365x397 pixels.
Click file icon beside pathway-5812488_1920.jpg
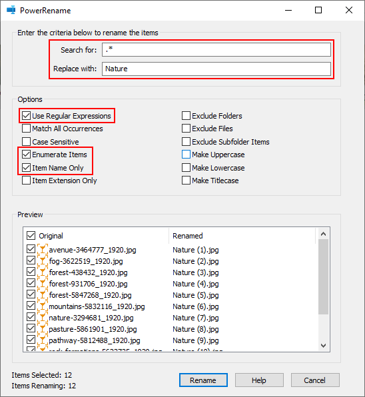(42, 340)
